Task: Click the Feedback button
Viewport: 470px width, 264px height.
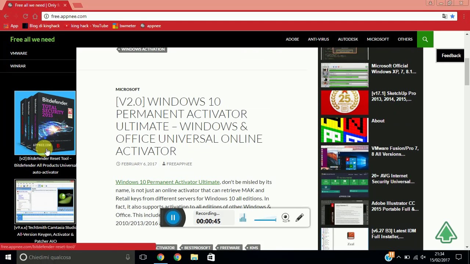Action: (451, 56)
